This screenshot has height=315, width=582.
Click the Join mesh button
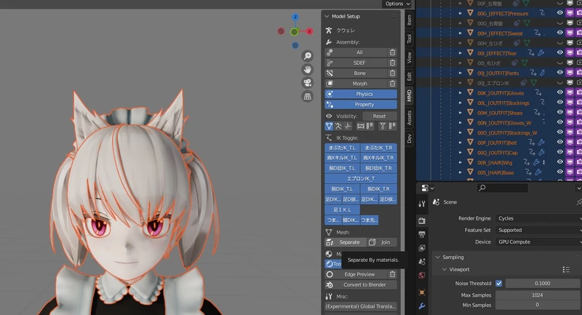382,242
